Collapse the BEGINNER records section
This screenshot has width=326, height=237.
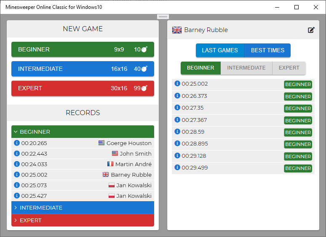[x=83, y=132]
